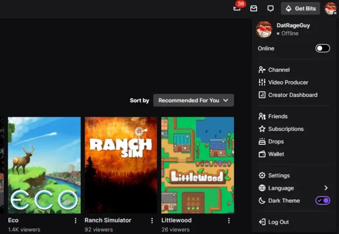Open Video Producer
This screenshot has height=234, width=339.
pyautogui.click(x=294, y=82)
